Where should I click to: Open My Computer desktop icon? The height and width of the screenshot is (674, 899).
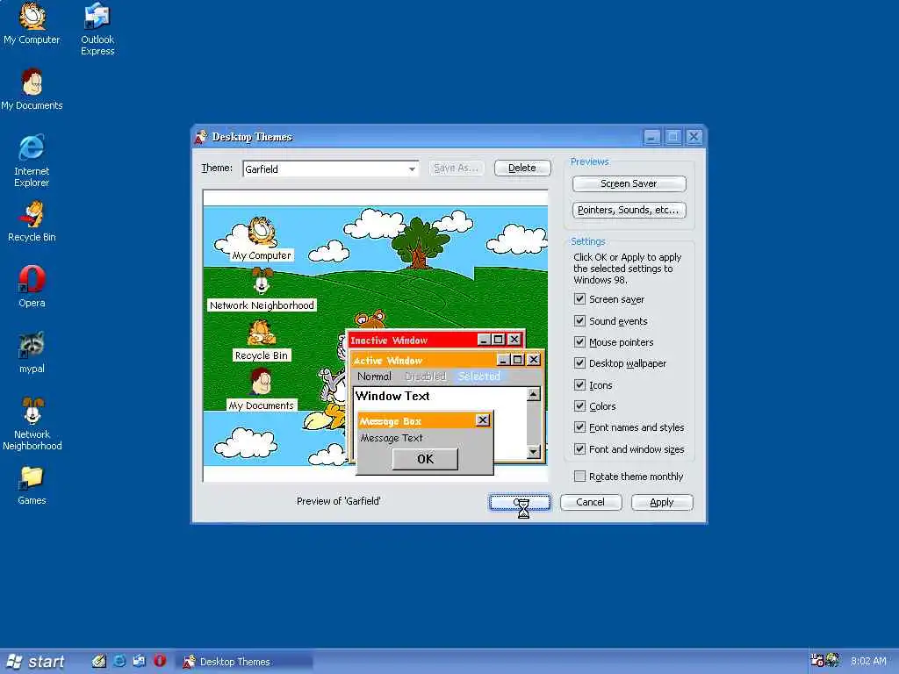pos(32,24)
